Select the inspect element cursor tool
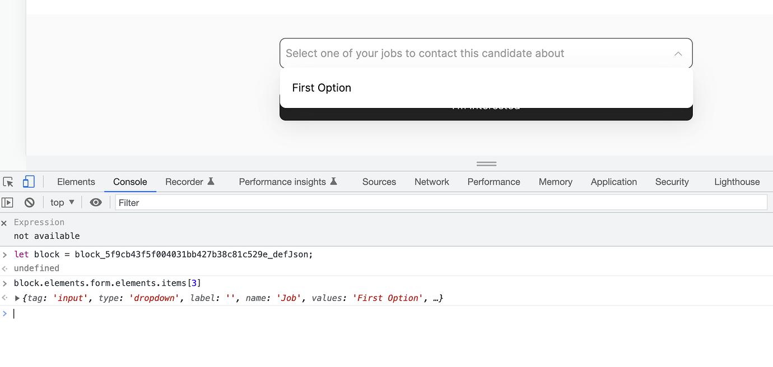Viewport: 773px width, 367px height. [8, 182]
